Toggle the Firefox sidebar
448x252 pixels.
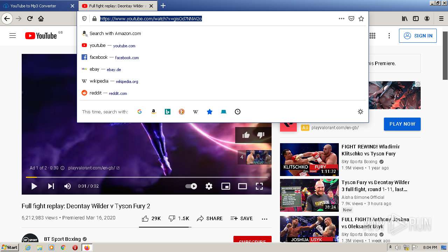416,19
